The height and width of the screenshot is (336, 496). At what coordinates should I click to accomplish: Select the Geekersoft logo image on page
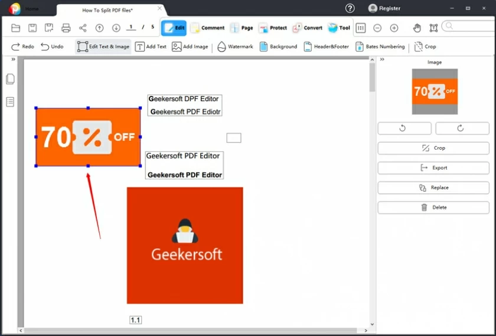(x=185, y=245)
